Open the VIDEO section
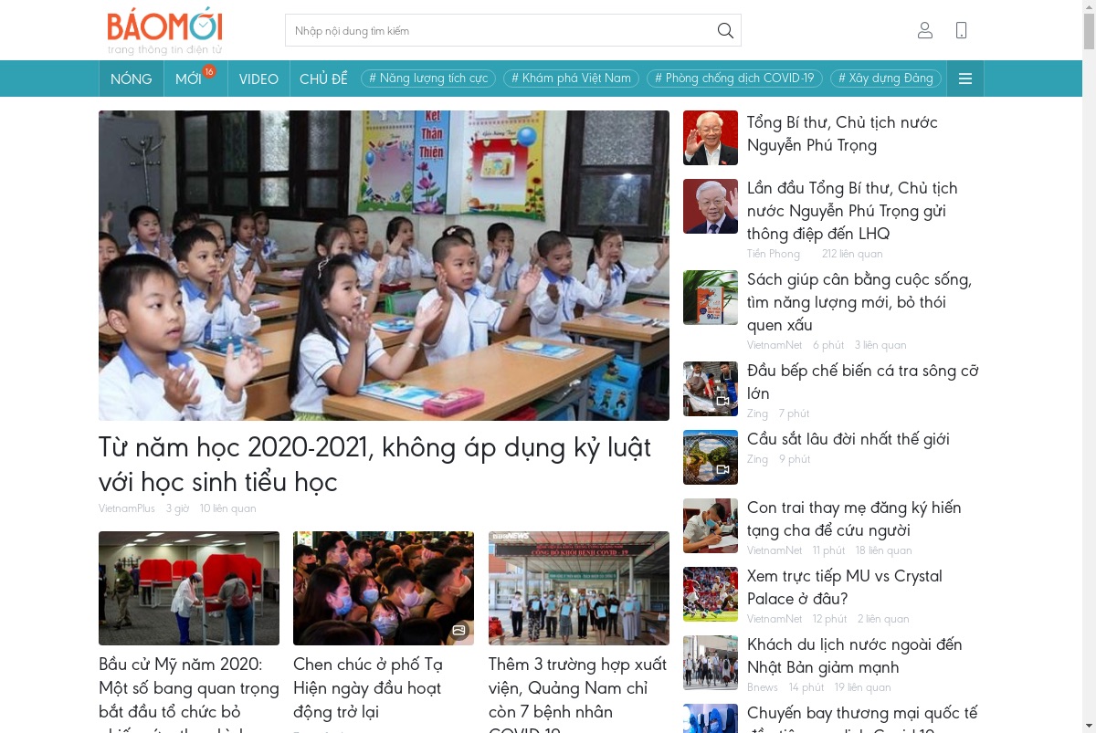Screen dimensions: 1096x733 (x=258, y=79)
